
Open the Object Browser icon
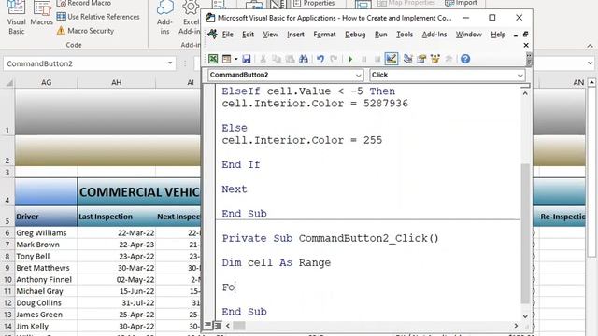pyautogui.click(x=434, y=59)
